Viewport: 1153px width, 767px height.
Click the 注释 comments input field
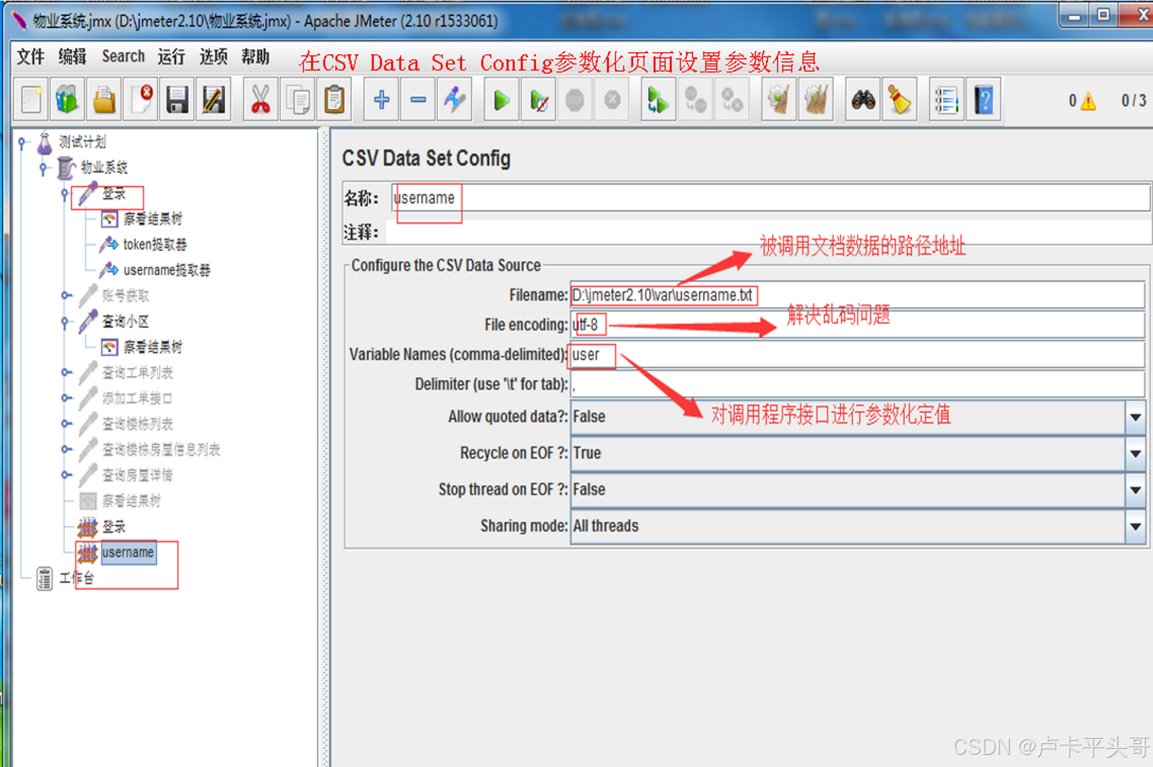(769, 232)
